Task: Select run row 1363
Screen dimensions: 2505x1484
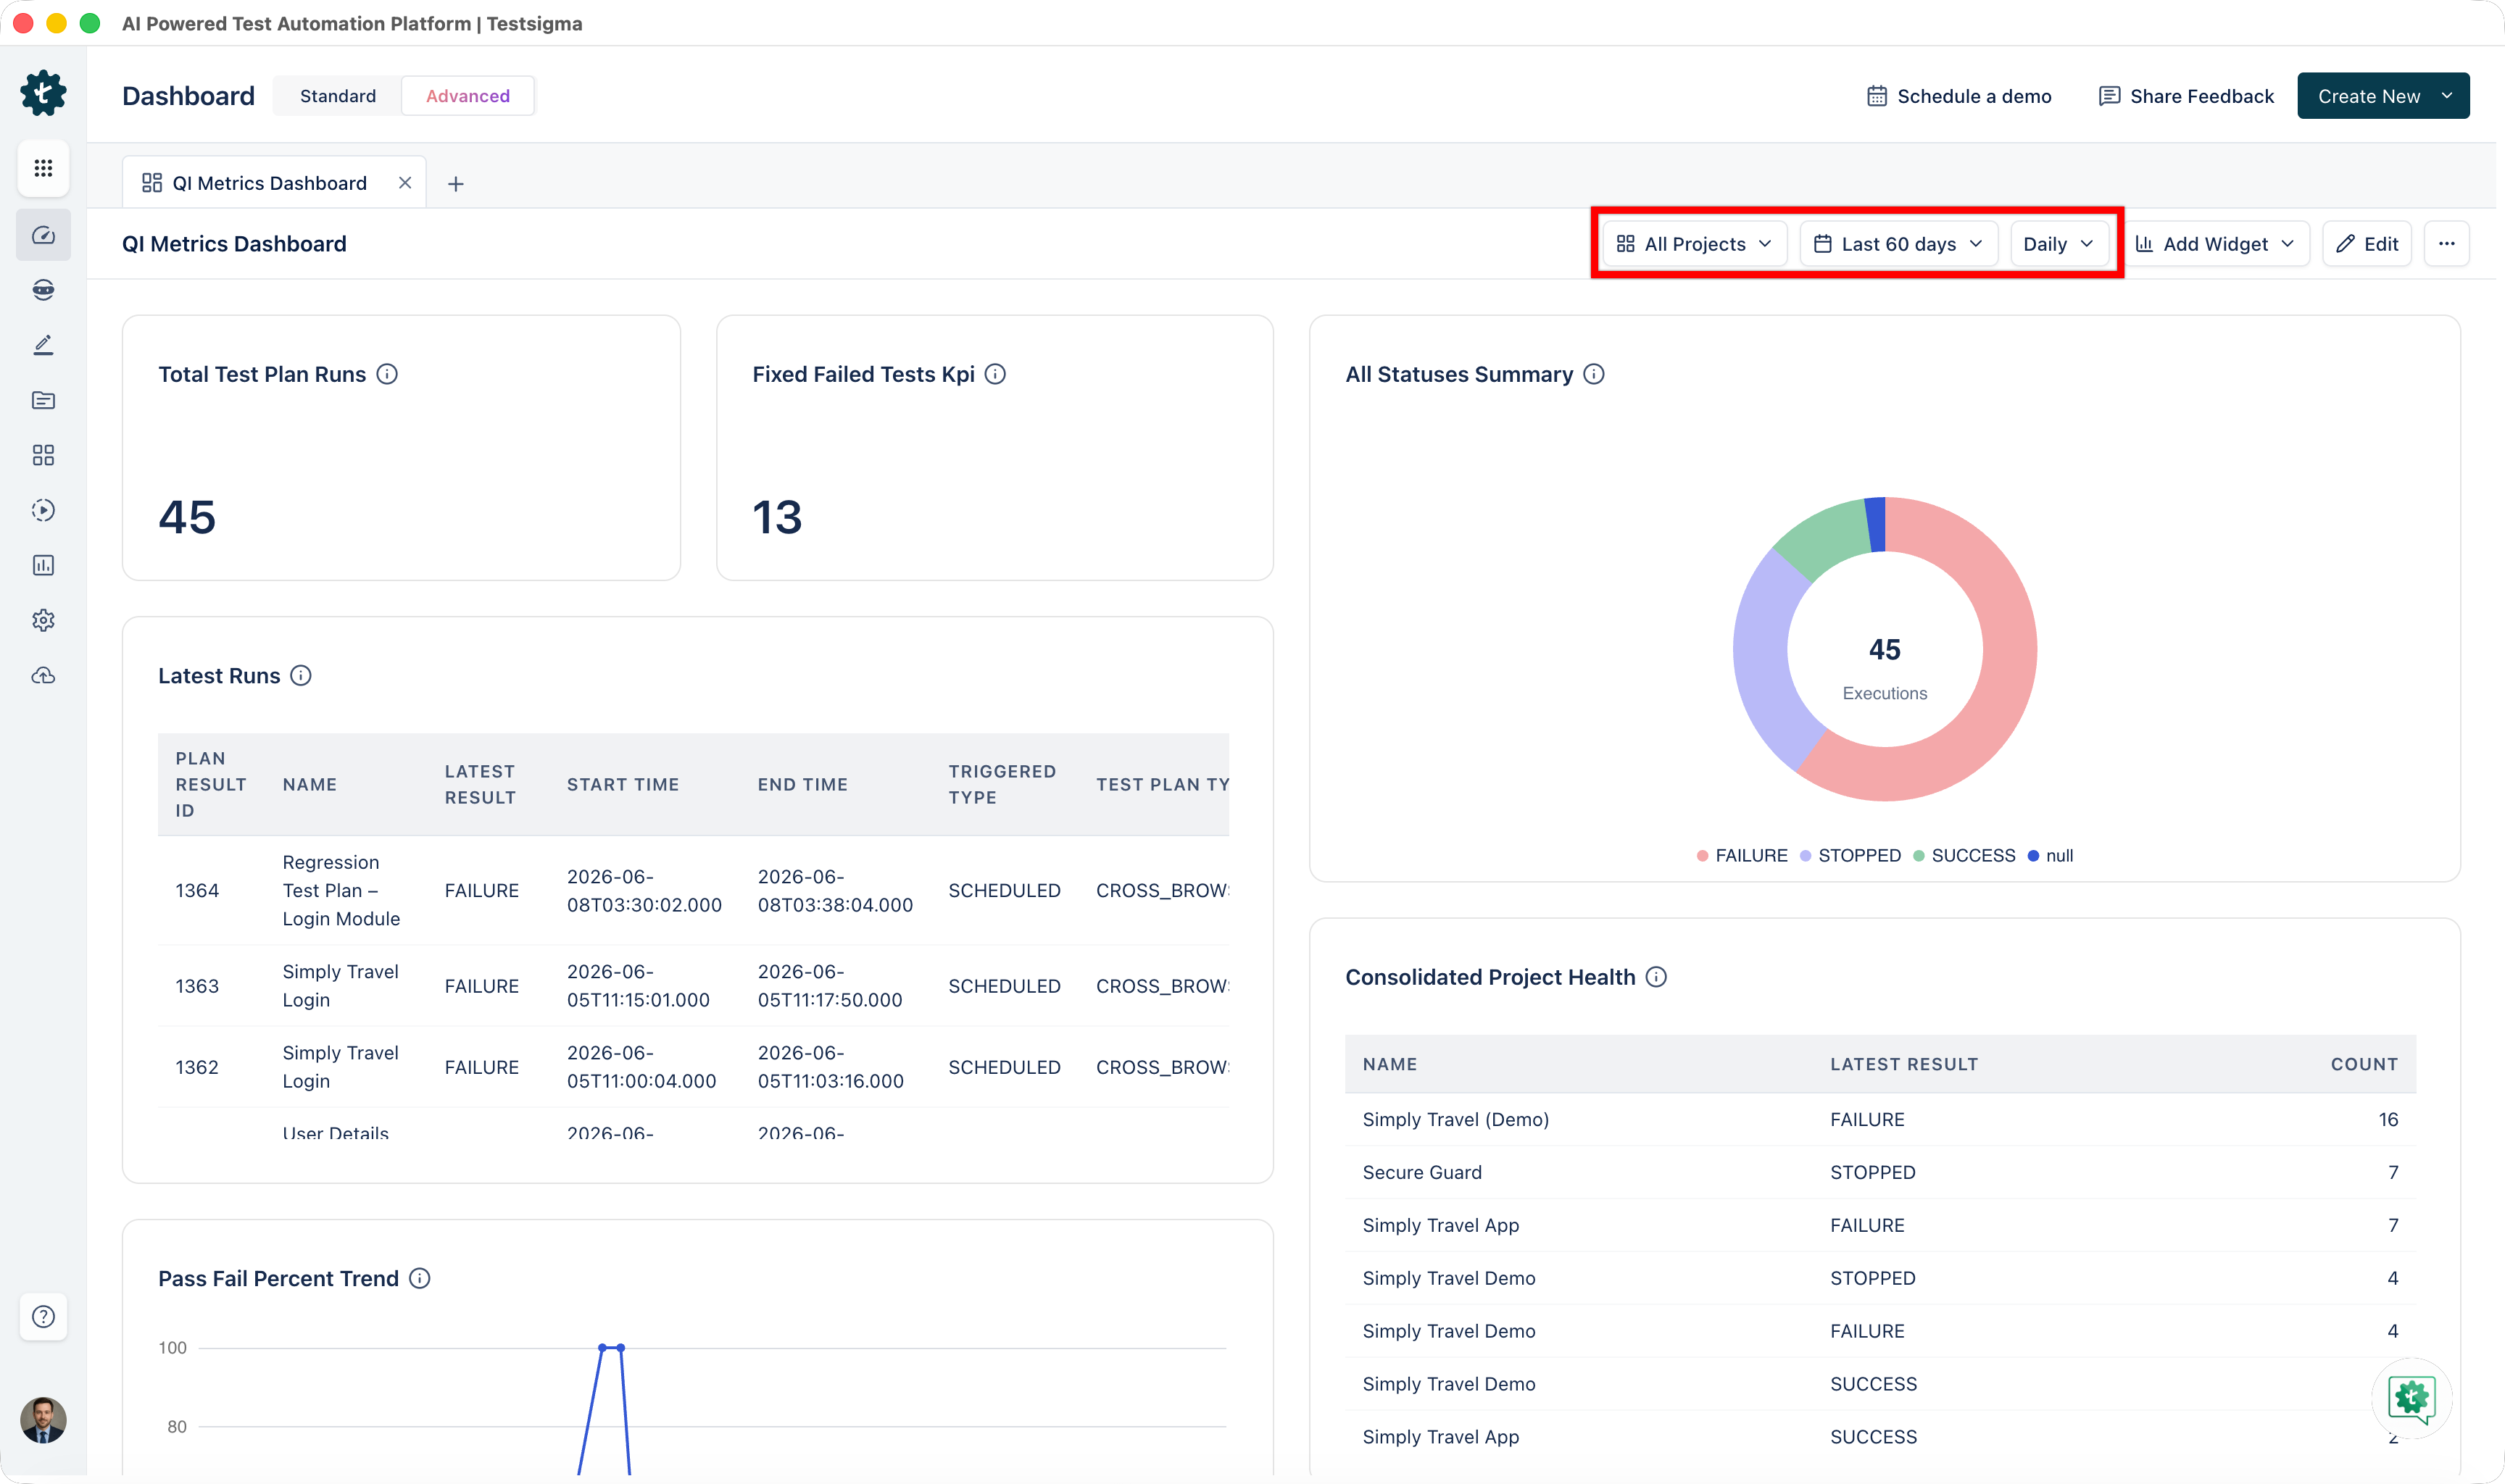Action: pyautogui.click(x=693, y=986)
